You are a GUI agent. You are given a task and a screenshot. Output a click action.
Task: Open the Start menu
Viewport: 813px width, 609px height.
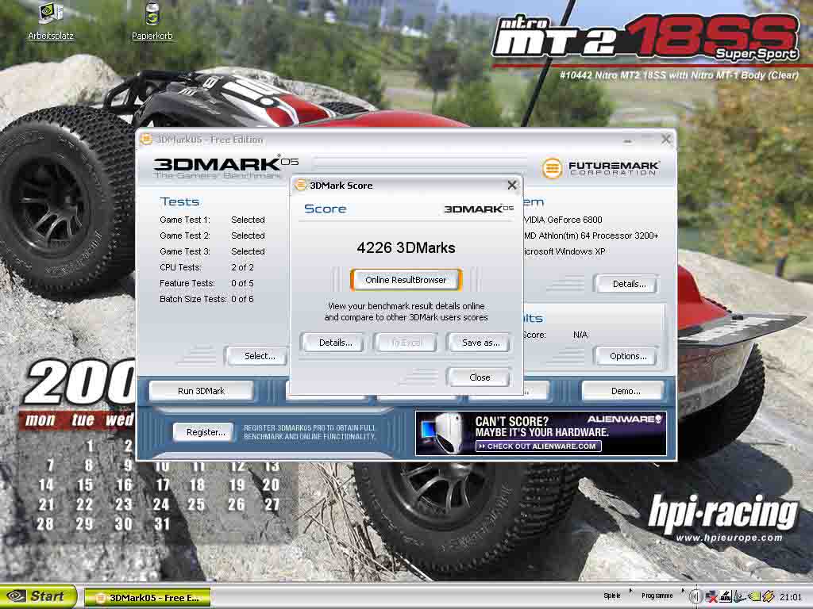coord(38,596)
